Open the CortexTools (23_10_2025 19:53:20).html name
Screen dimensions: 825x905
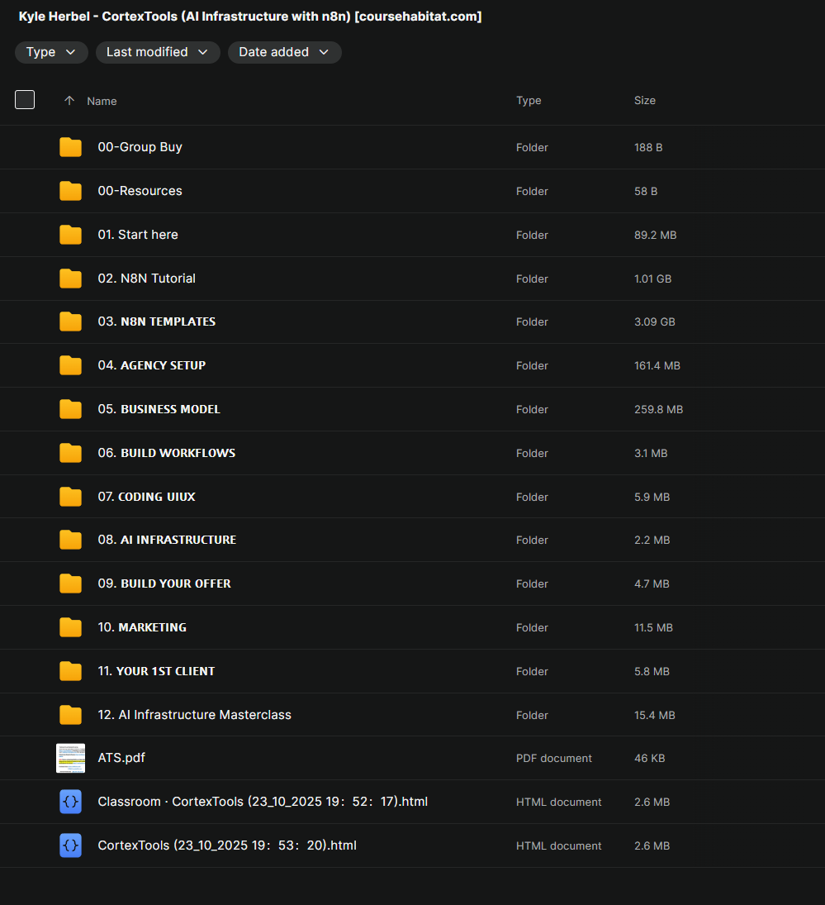[x=227, y=845]
